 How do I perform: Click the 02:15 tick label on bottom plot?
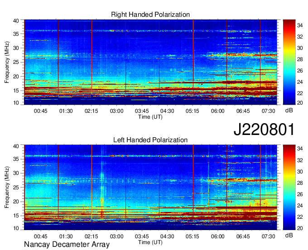91,236
